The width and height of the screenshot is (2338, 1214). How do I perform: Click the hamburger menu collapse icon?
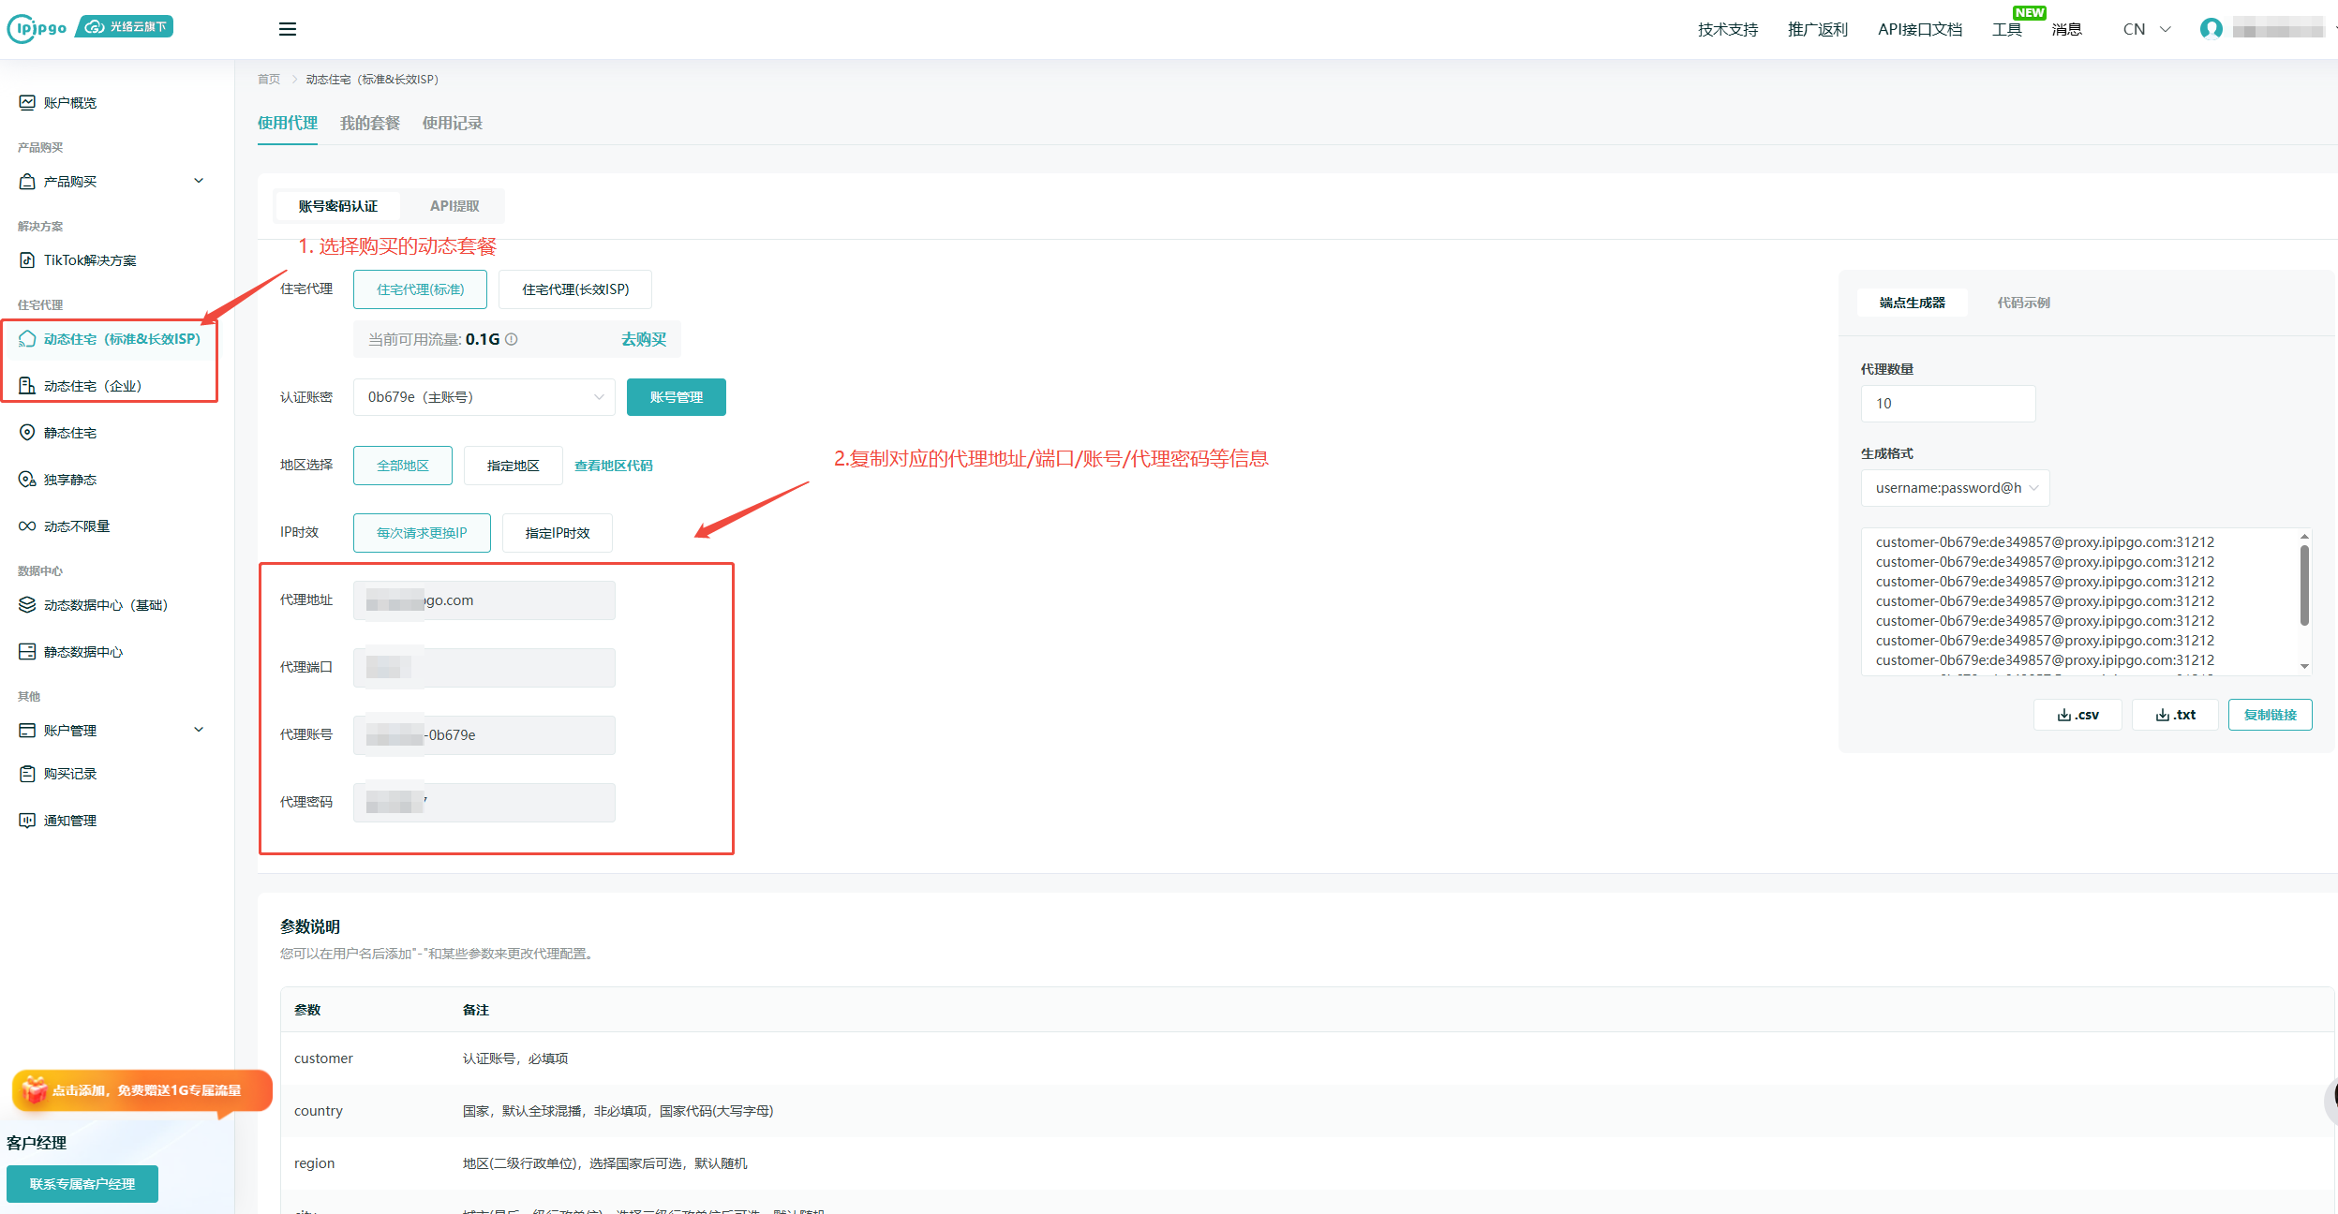(x=288, y=29)
